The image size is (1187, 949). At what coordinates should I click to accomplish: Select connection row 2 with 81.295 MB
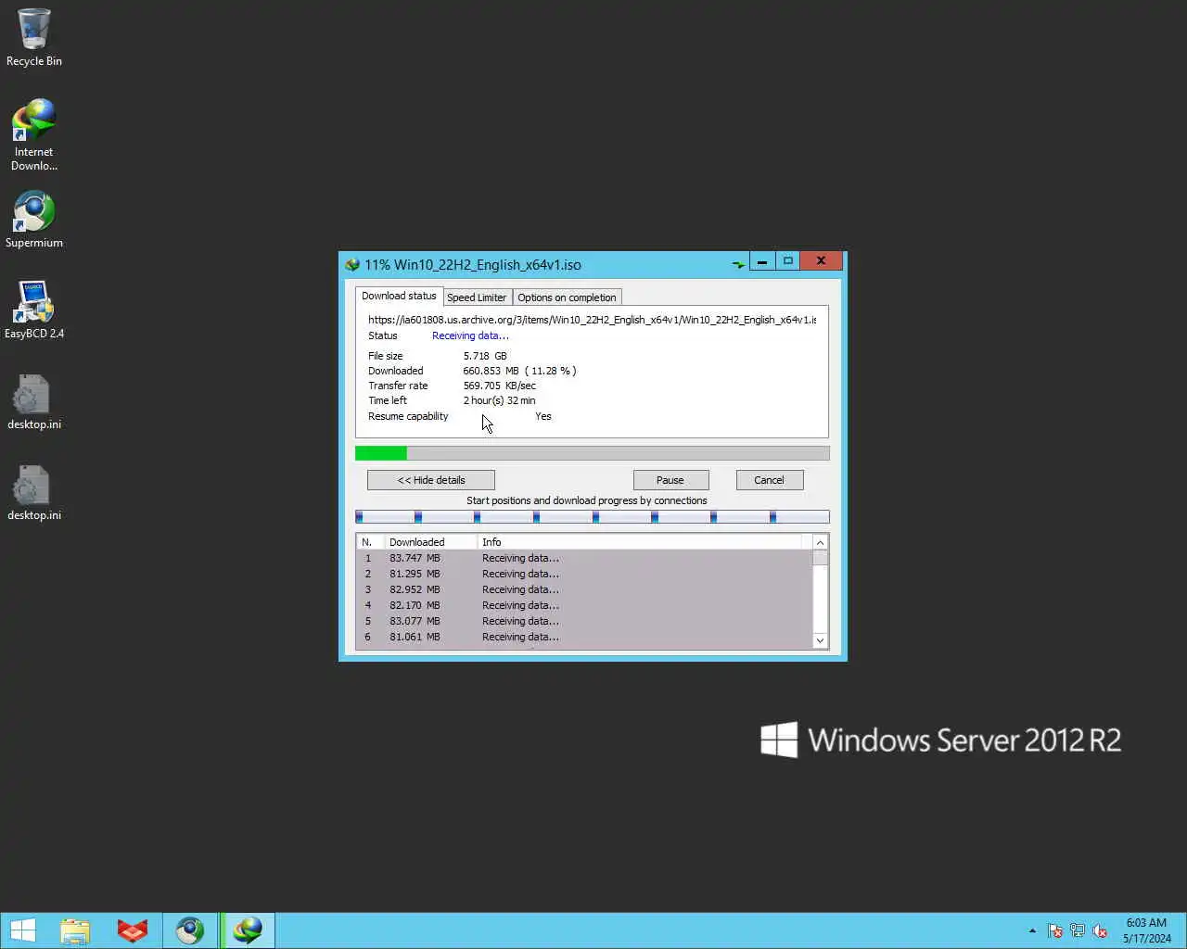click(584, 574)
